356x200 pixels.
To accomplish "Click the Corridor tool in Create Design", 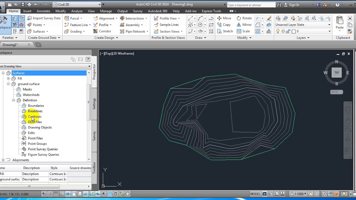I will point(102,31).
